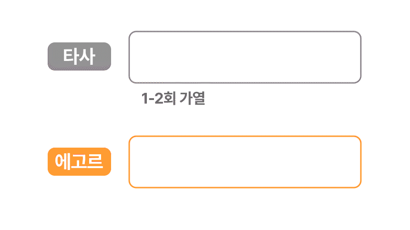Click inside the gray-bordered input box
410x230 pixels.
[x=245, y=57]
